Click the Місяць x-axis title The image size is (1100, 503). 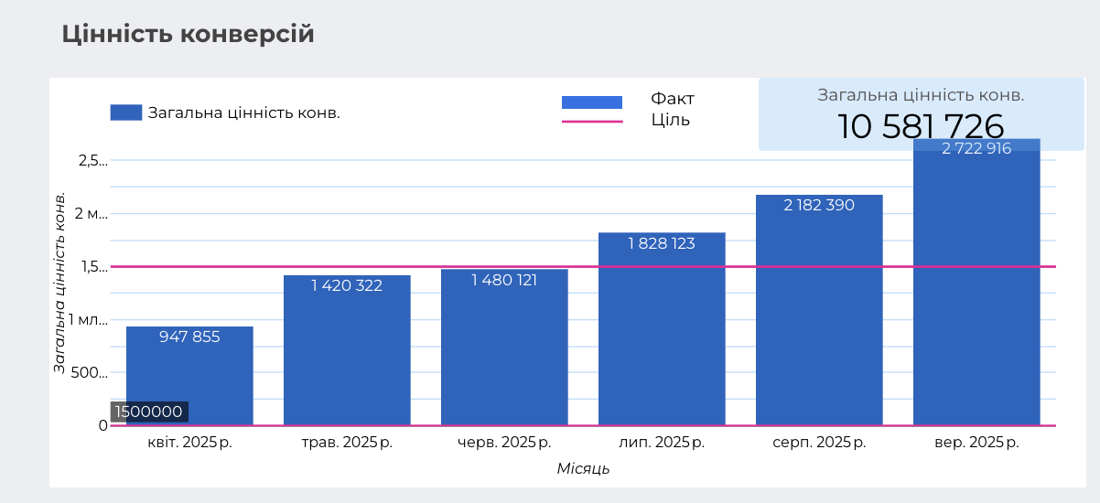pos(583,469)
